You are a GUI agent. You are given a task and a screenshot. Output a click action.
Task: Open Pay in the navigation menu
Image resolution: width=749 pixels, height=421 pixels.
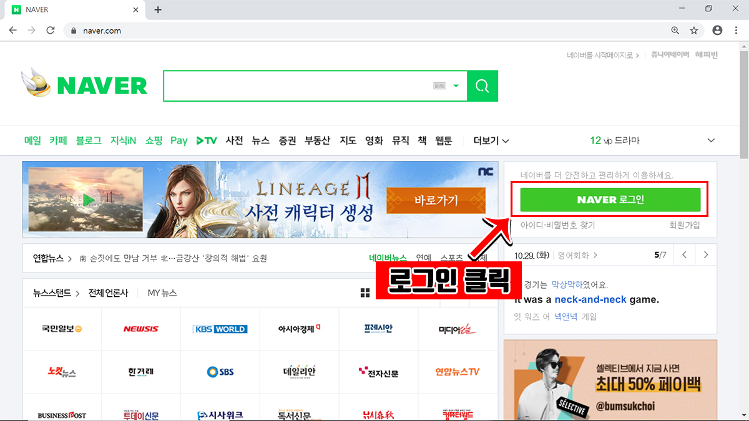(x=179, y=140)
